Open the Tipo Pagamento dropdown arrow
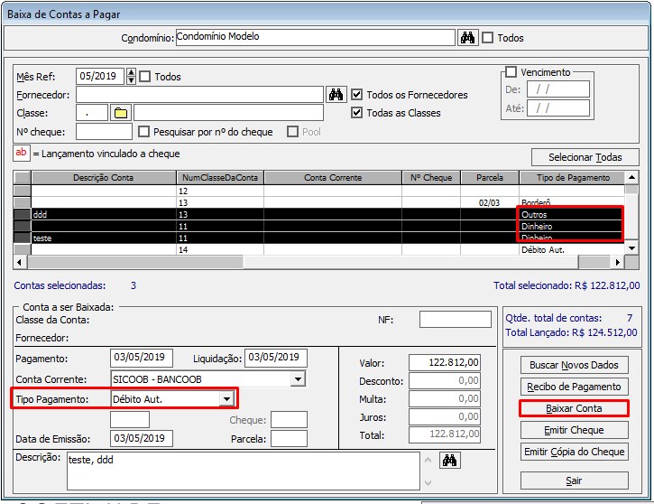Image resolution: width=654 pixels, height=504 pixels. point(226,398)
